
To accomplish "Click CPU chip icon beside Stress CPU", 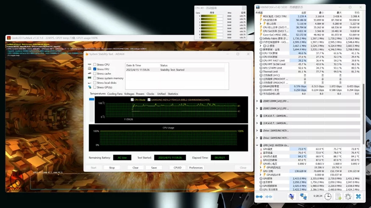I will (89, 64).
